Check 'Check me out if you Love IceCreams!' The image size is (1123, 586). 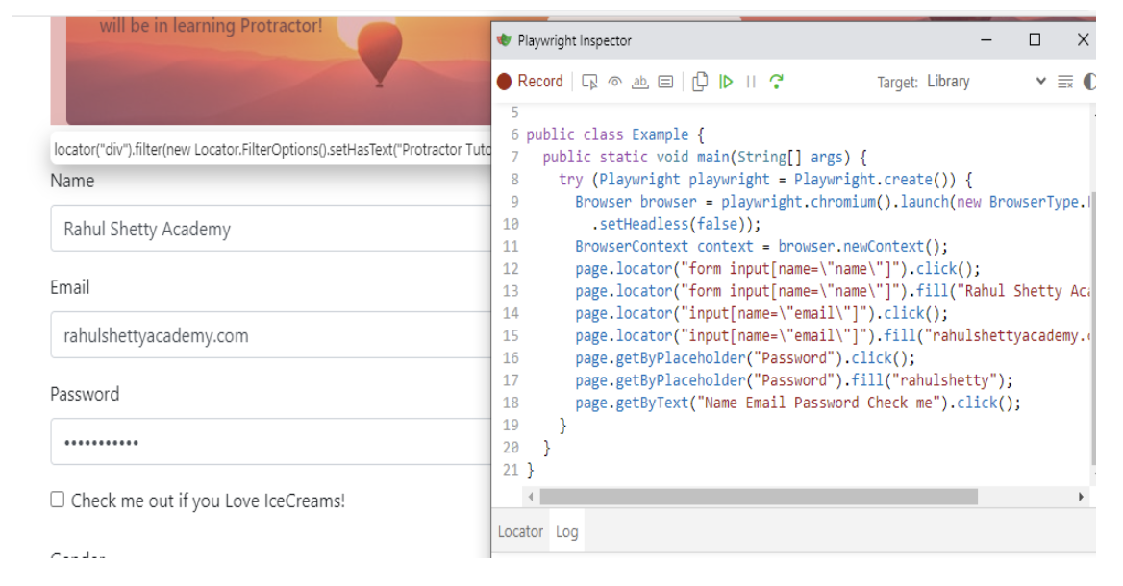pyautogui.click(x=57, y=501)
